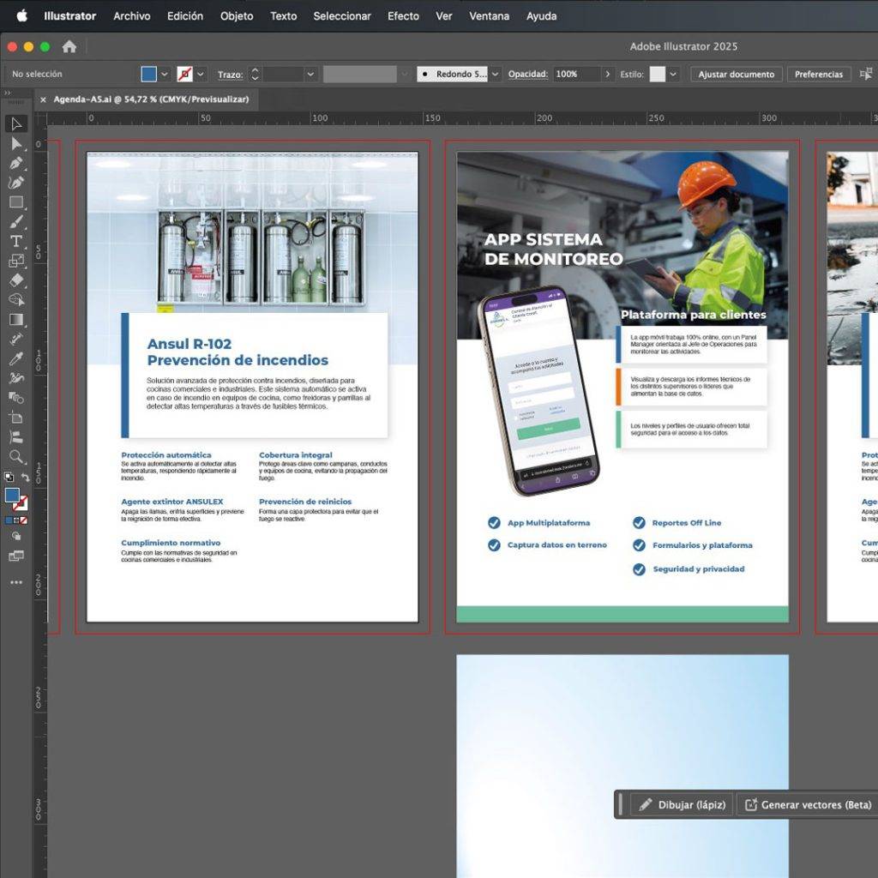878x878 pixels.
Task: Select the Pen tool
Action: (x=16, y=164)
